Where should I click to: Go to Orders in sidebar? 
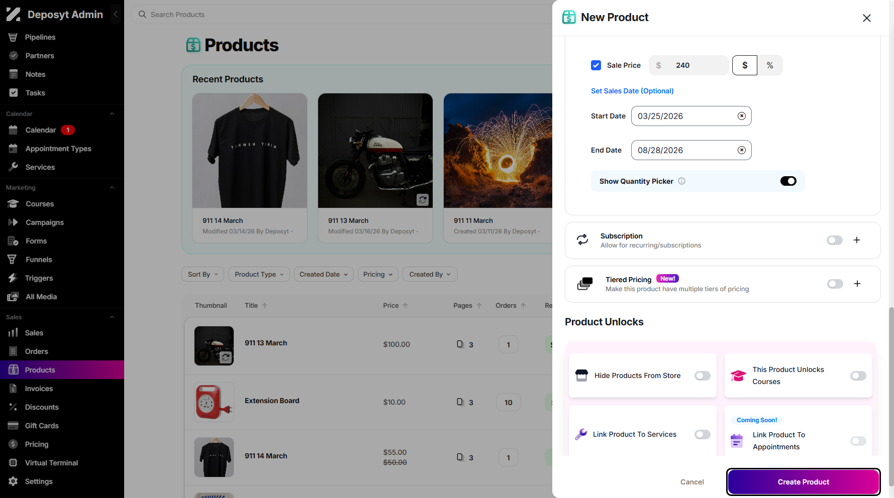[x=37, y=351]
